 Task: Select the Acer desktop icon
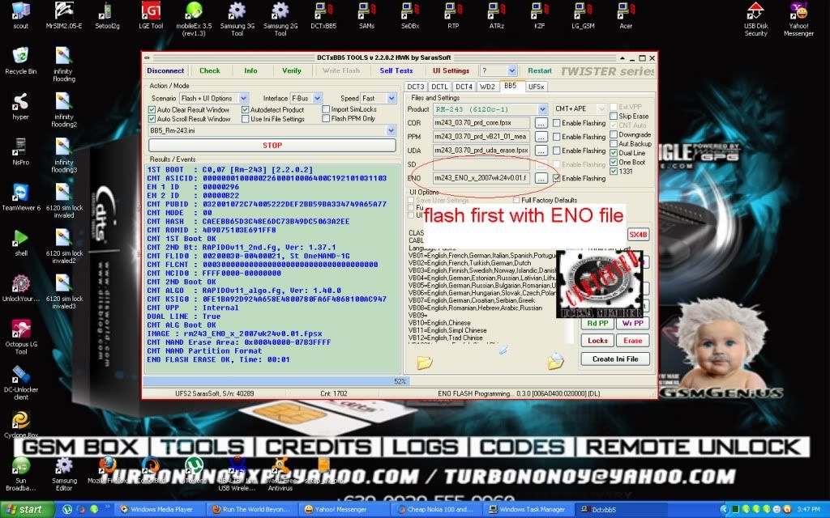(627, 15)
